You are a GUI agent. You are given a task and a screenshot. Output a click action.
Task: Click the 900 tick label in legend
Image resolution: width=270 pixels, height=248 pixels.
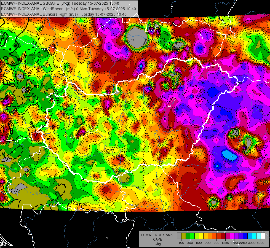tap(216, 243)
